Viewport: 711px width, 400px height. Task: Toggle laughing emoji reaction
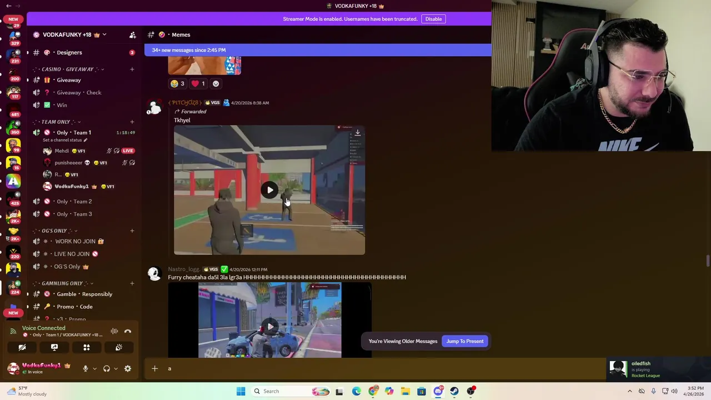coord(177,83)
